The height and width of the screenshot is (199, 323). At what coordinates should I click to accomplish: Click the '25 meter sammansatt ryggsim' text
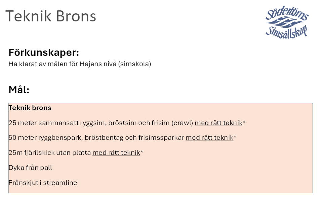(x=57, y=123)
